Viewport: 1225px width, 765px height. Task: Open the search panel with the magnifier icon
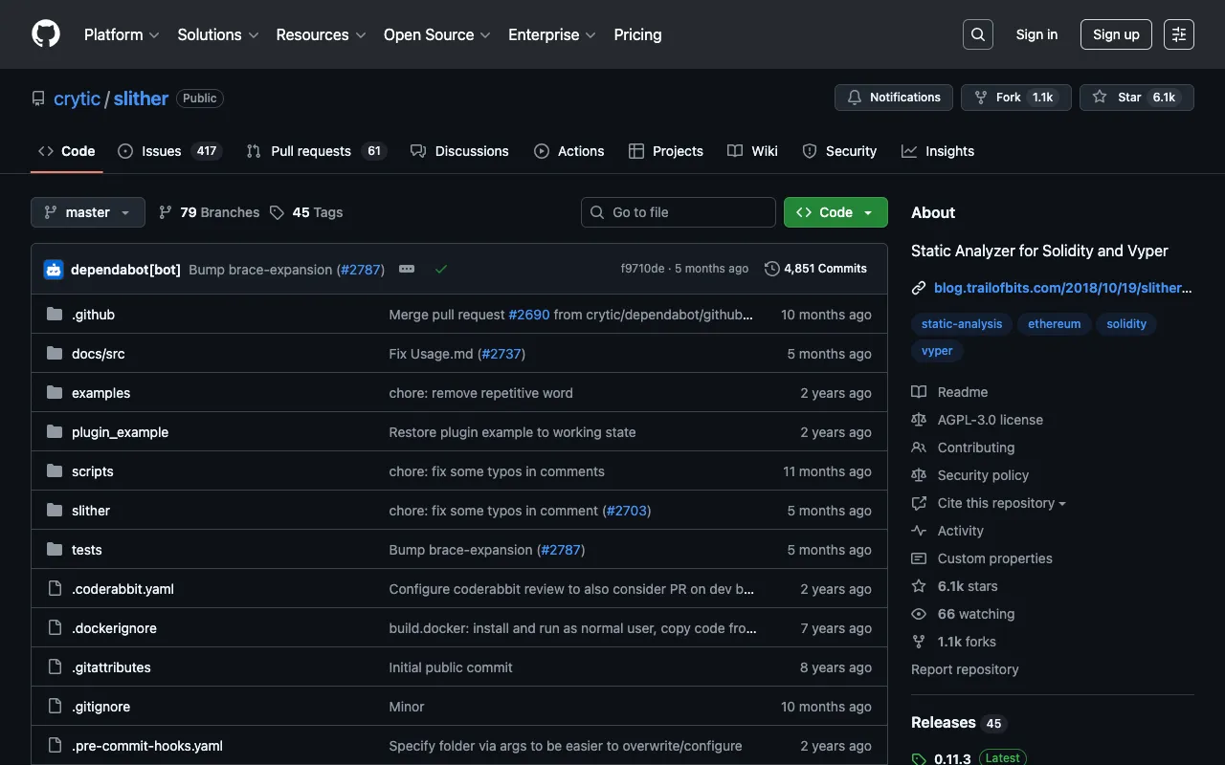pos(977,33)
